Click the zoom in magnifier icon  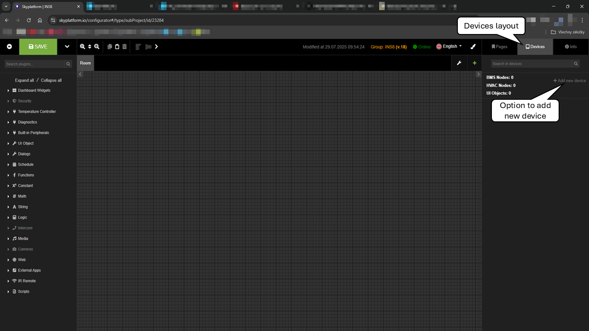(x=82, y=46)
